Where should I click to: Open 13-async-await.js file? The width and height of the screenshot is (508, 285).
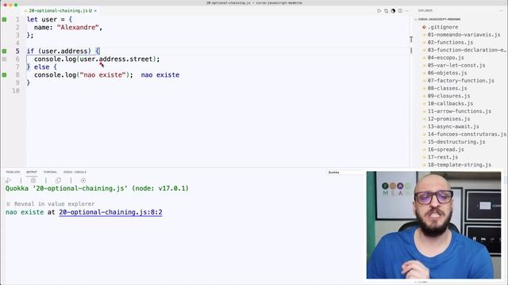pos(453,127)
